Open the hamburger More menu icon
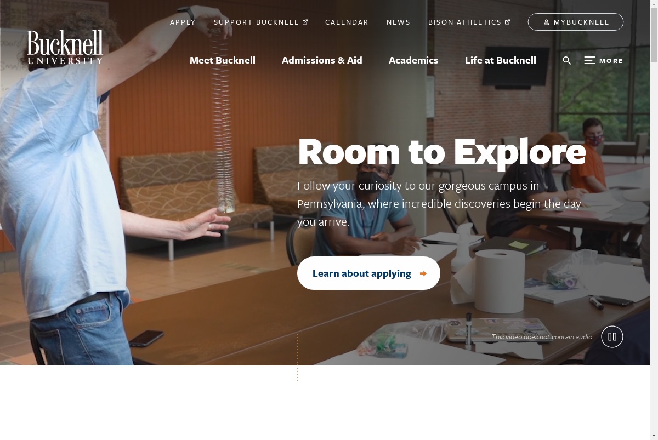The height and width of the screenshot is (440, 658). 589,60
